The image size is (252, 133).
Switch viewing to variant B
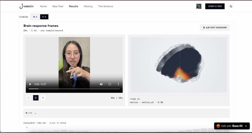click(x=44, y=17)
